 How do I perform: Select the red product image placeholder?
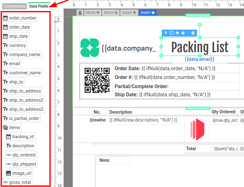point(197,129)
